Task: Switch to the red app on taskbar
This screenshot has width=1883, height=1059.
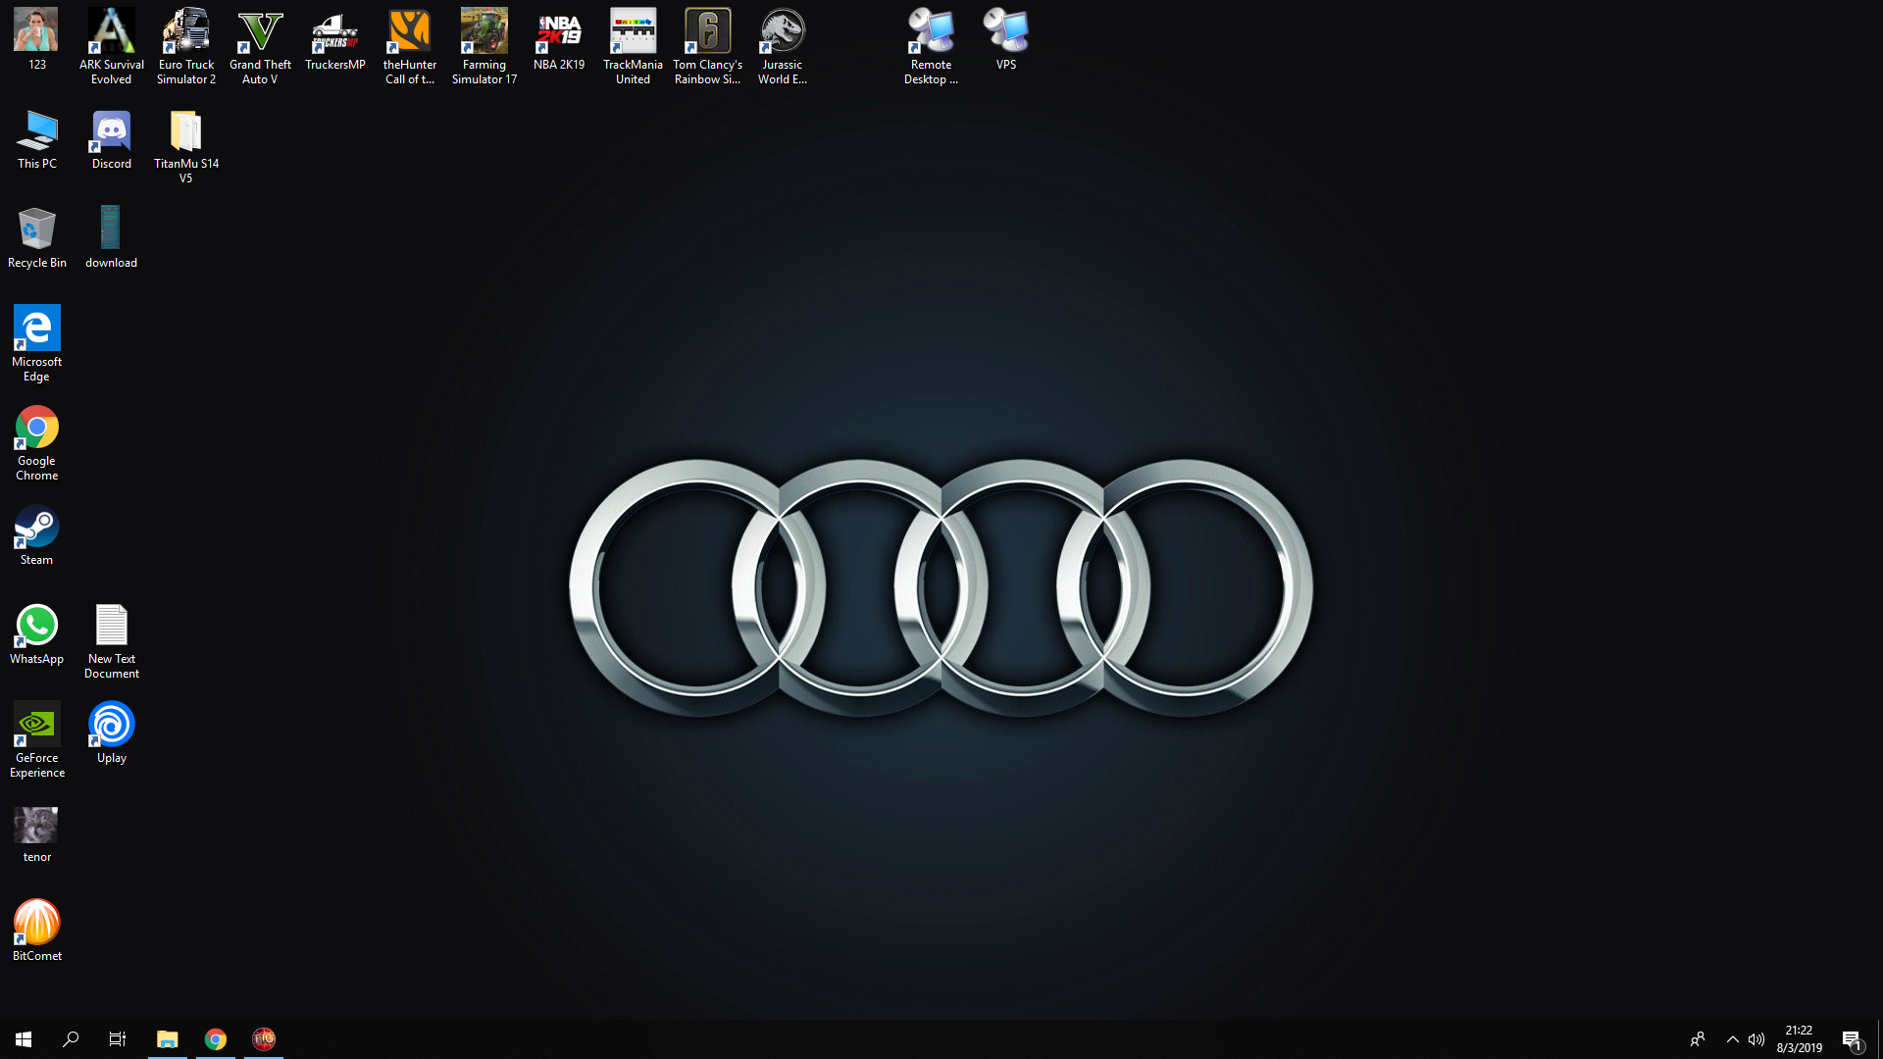Action: [264, 1039]
